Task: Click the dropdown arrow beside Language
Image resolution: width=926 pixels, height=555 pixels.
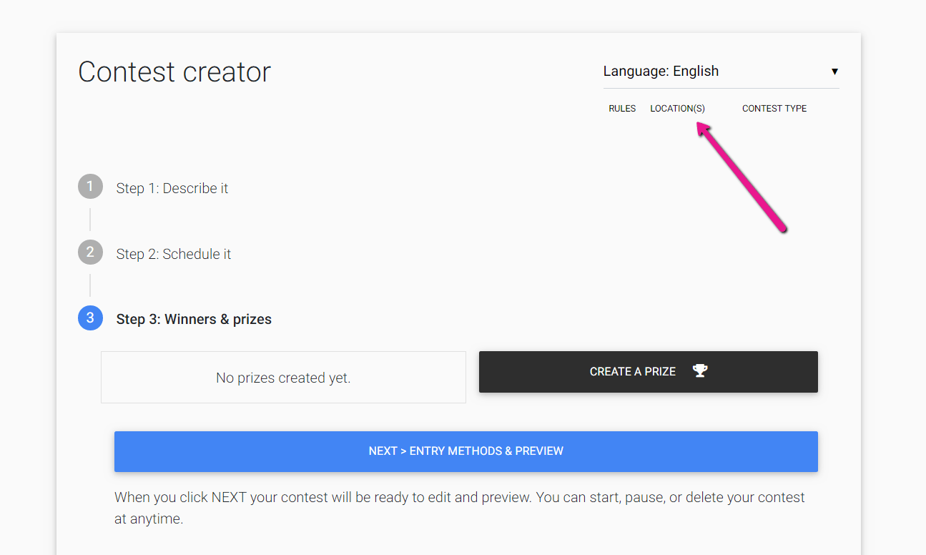Action: (834, 72)
